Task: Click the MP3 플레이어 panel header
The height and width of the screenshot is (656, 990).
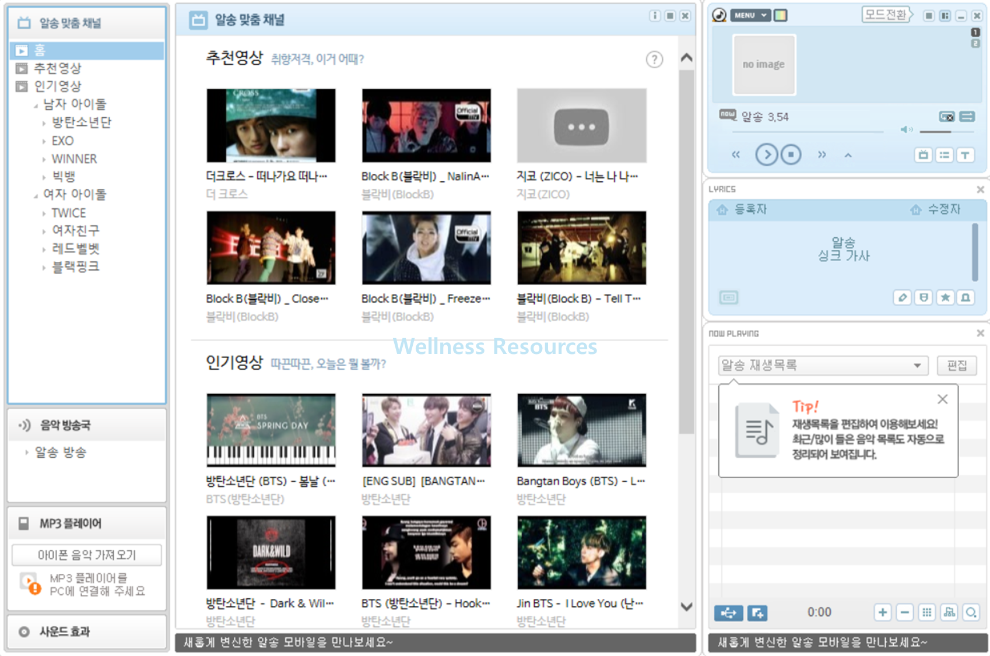Action: (x=86, y=523)
